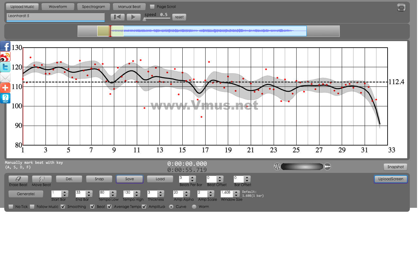Decrease End Bar stepper
Image resolution: width=419 pixels, height=261 pixels.
pyautogui.click(x=89, y=195)
